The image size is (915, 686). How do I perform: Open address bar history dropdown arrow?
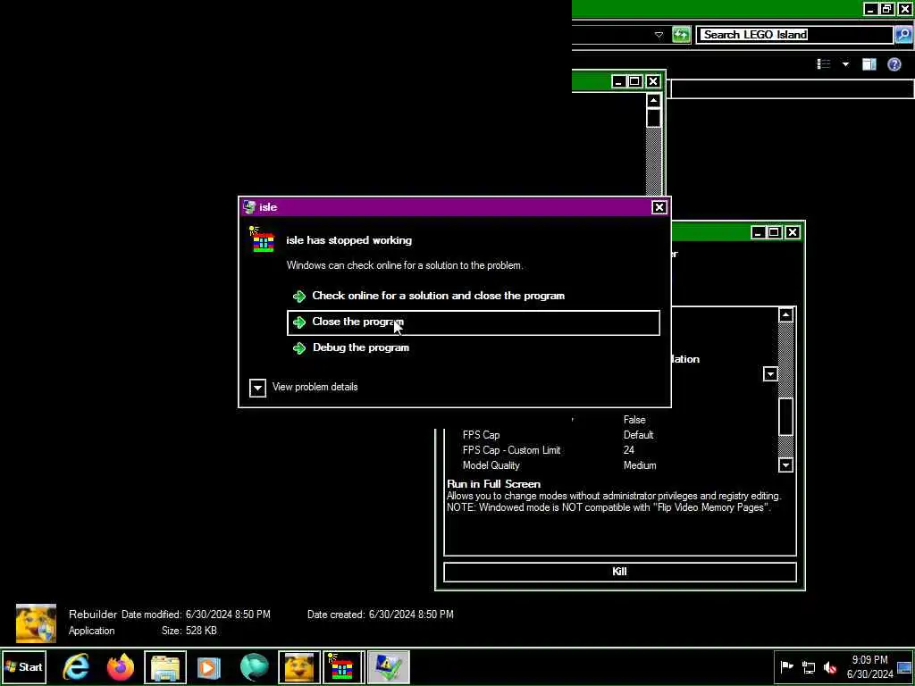[x=659, y=35]
